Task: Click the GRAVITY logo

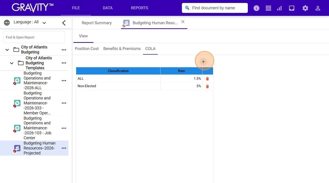Action: tap(32, 8)
